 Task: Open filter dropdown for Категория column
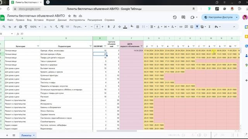(x=38, y=46)
